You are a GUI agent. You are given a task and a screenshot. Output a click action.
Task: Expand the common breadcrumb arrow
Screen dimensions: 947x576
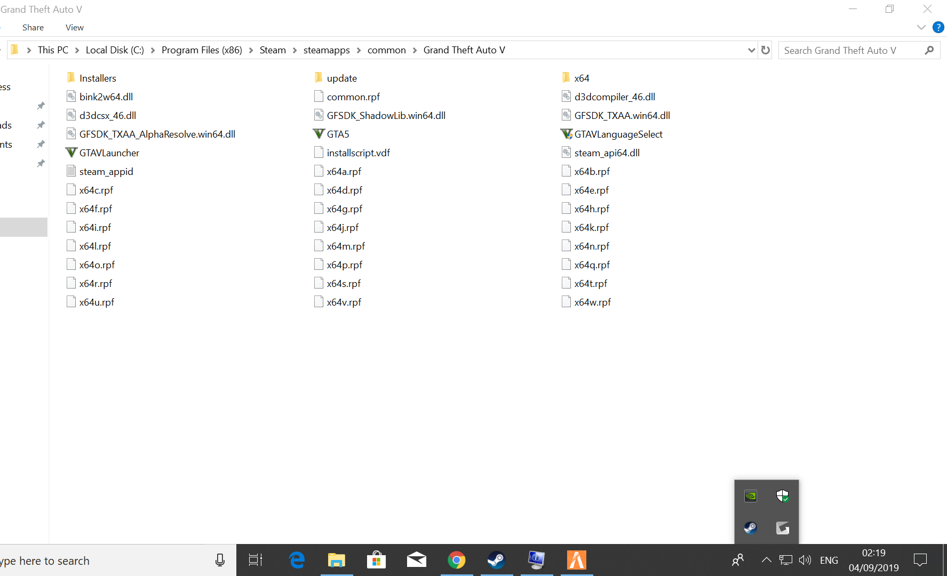pyautogui.click(x=415, y=50)
